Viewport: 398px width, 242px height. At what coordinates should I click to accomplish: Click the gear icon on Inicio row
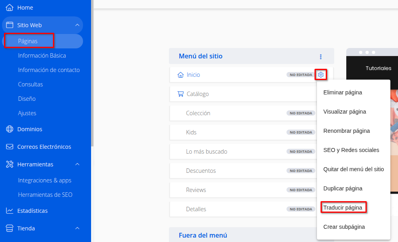[x=321, y=75]
